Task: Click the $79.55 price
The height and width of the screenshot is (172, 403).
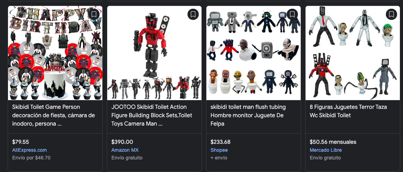Action: point(21,142)
